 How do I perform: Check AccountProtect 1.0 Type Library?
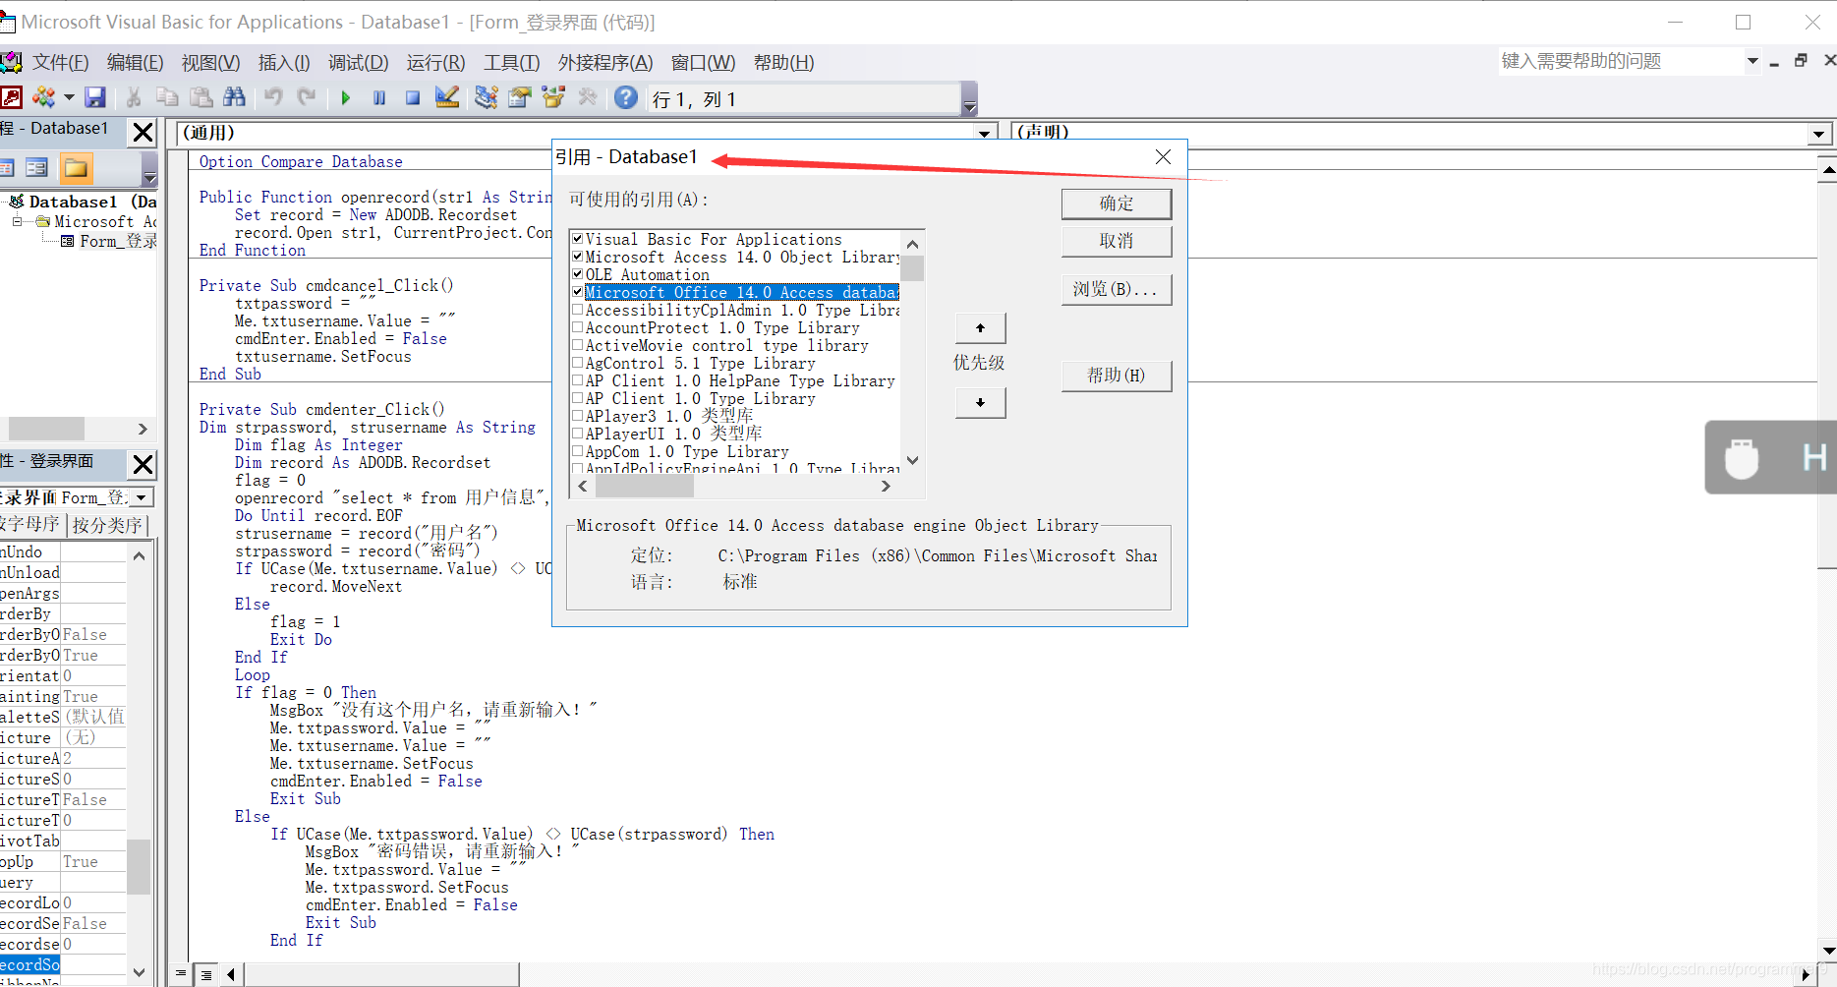click(x=578, y=327)
